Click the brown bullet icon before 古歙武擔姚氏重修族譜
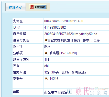 (46, 40)
